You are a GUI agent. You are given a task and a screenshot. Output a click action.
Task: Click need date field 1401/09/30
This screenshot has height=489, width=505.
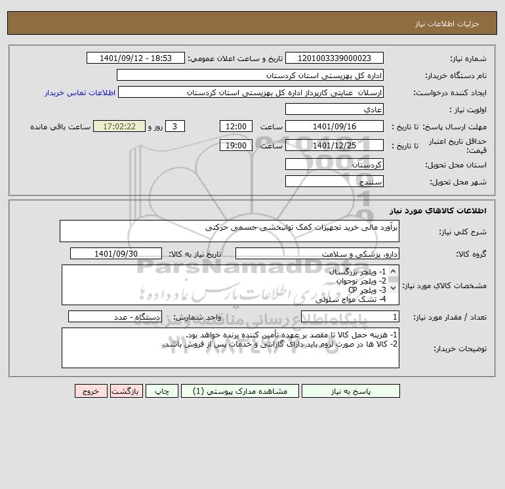(x=116, y=253)
